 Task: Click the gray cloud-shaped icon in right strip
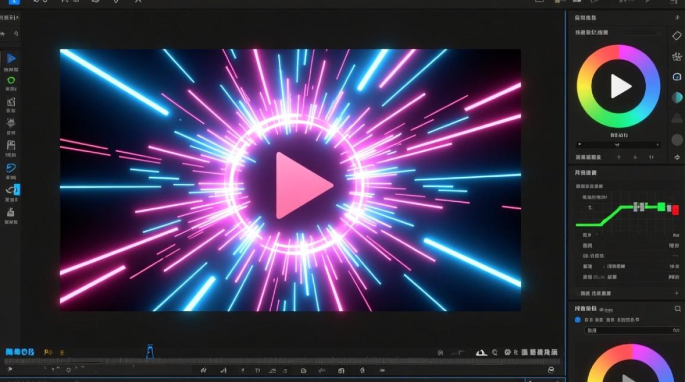click(x=677, y=118)
